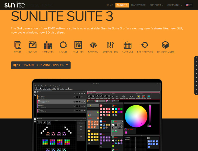Expand the SUPPORT dropdown menu
198x151 pixels.
point(156,5)
